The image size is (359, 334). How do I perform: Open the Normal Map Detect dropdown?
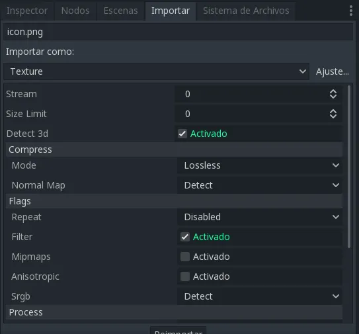(260, 185)
